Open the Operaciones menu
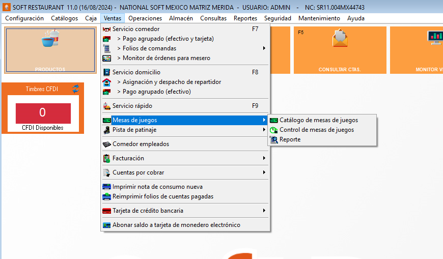 coord(145,18)
